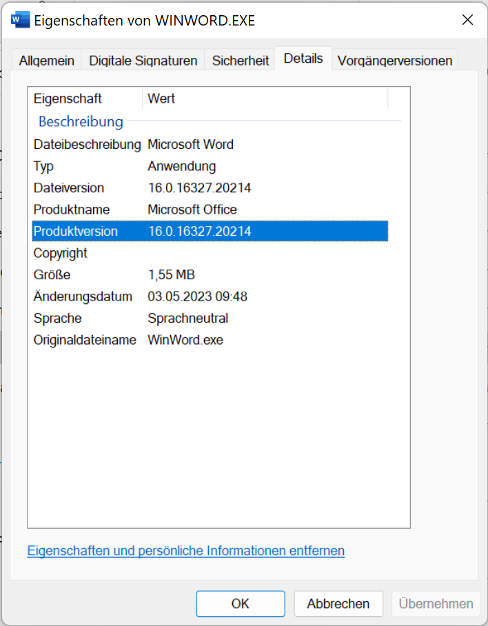Click the highlighted Produktversion label
This screenshot has height=626, width=488.
pyautogui.click(x=75, y=231)
